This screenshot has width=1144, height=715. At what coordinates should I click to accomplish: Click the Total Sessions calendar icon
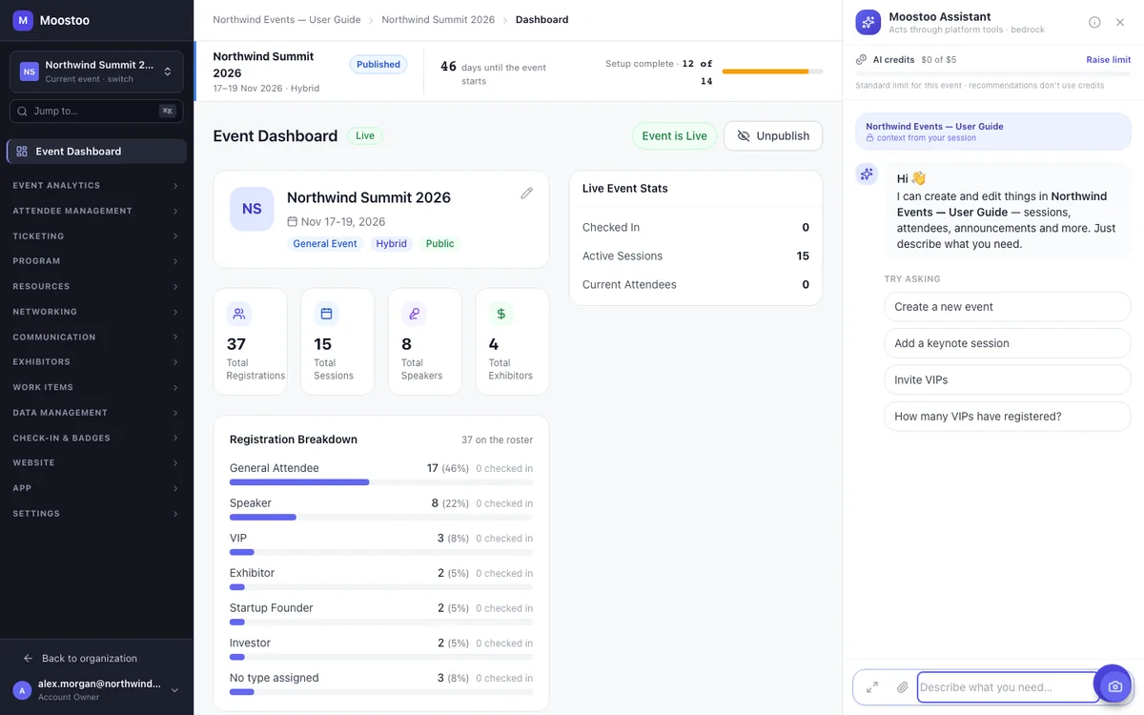pos(326,313)
